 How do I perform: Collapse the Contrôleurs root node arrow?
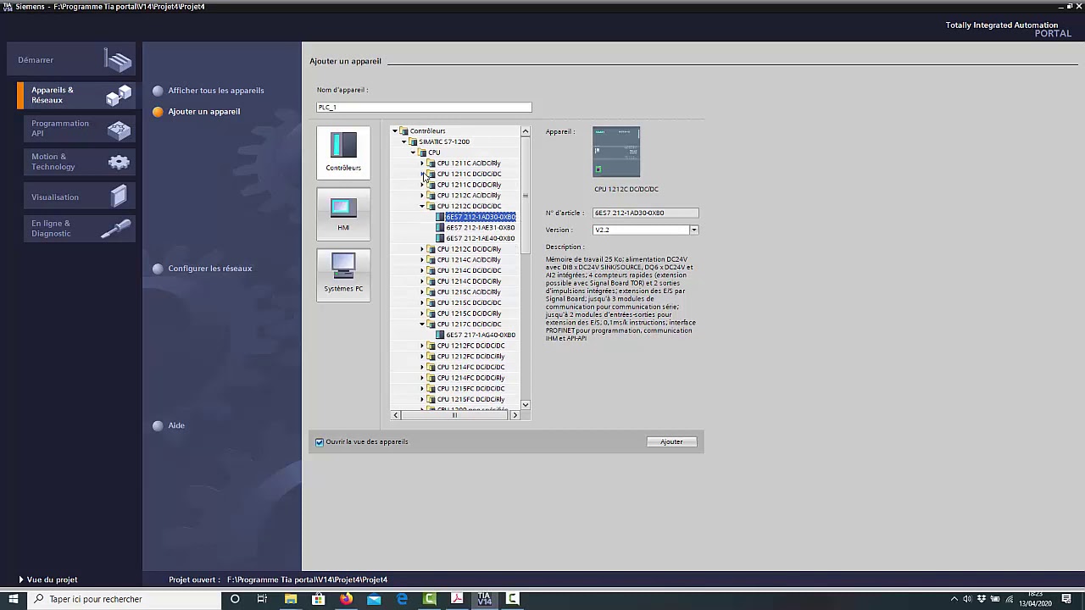pos(395,131)
